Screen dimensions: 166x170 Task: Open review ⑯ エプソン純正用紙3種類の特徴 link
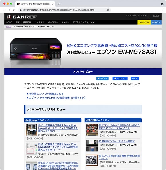click(119, 157)
